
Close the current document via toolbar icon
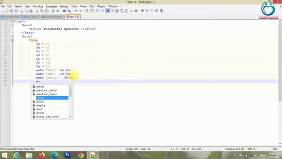point(22,11)
